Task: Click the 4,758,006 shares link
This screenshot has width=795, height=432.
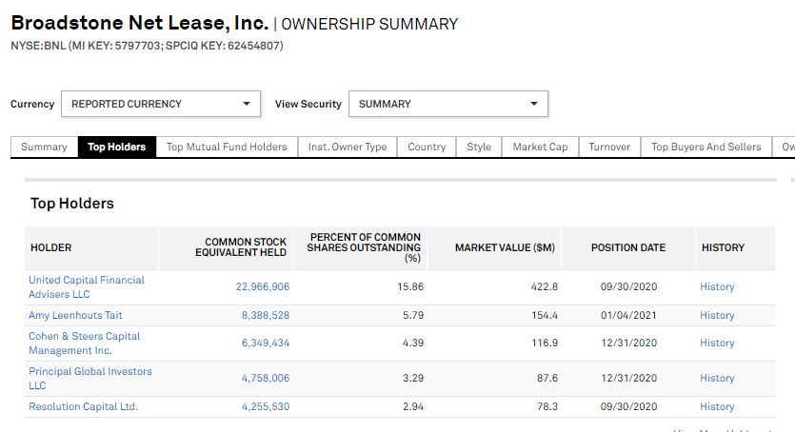Action: click(x=266, y=378)
